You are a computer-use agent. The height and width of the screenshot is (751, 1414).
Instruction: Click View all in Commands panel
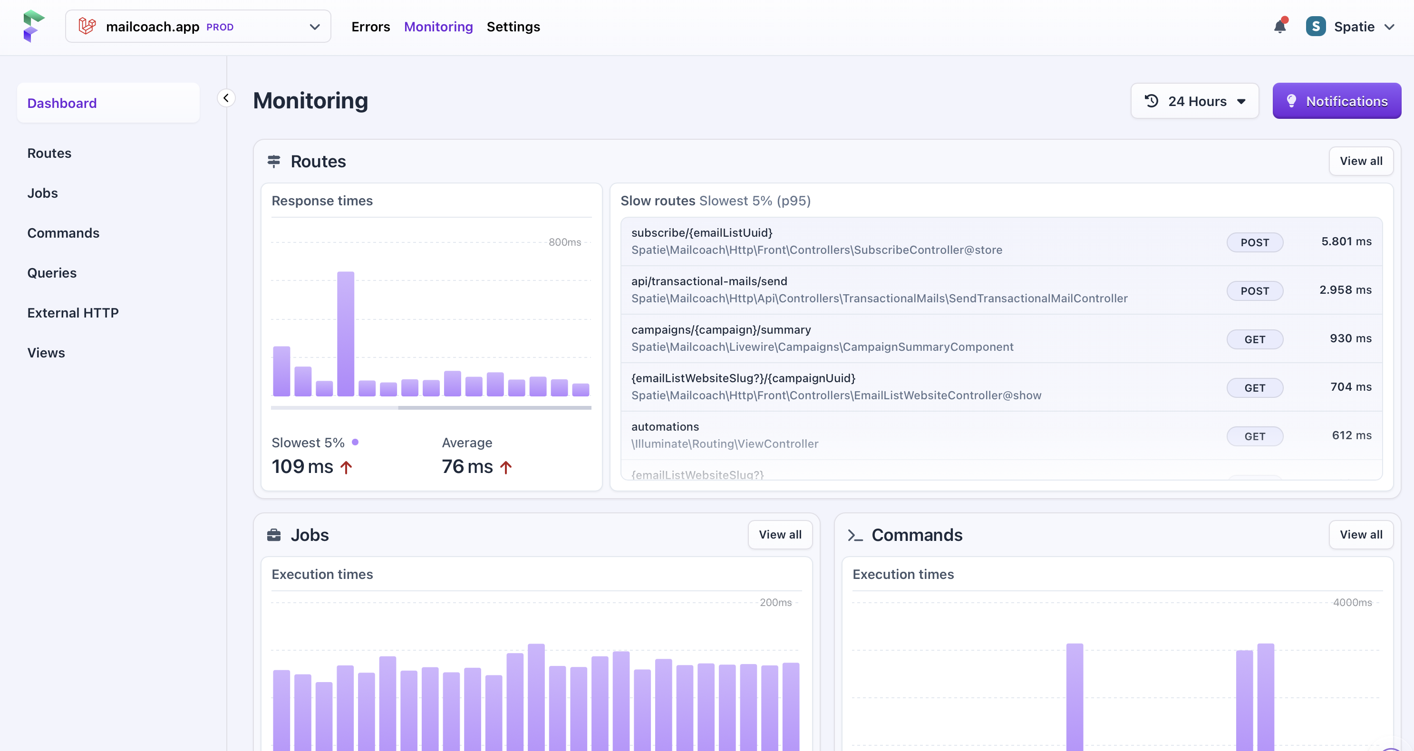pos(1361,535)
